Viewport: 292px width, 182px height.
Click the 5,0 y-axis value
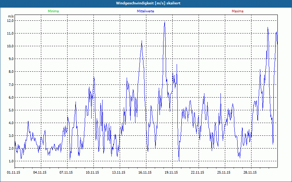click(x=11, y=110)
